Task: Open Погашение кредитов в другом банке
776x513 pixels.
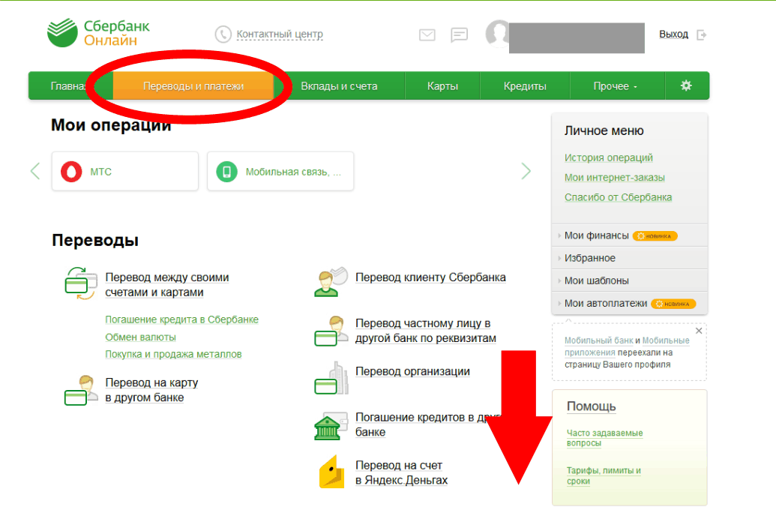Action: 429,424
